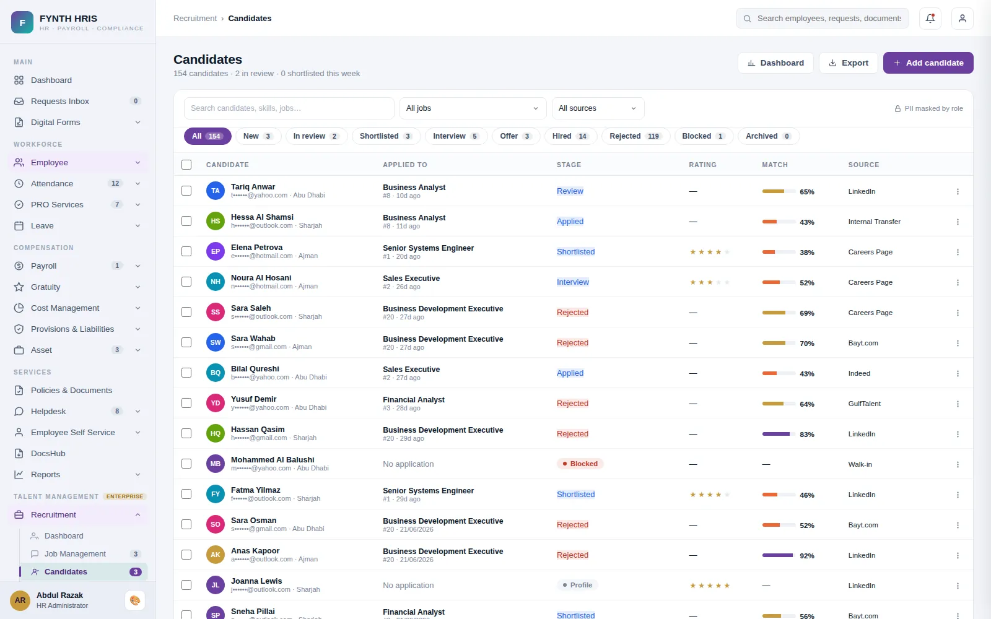Open row actions menu for Hassan Qasim
991x619 pixels.
tap(958, 434)
